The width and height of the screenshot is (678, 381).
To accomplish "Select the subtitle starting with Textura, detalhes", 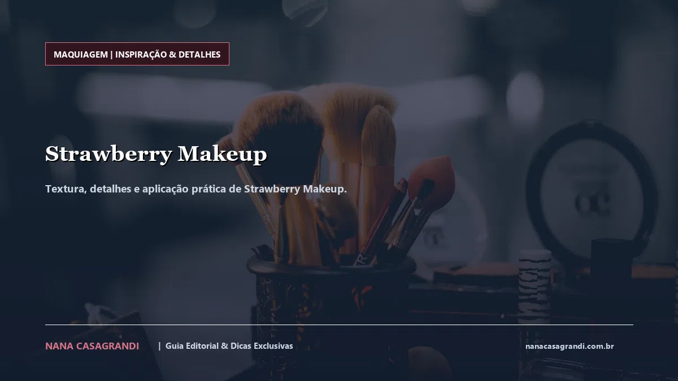I will [196, 189].
